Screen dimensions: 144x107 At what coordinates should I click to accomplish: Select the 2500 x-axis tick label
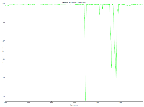tap(51, 103)
